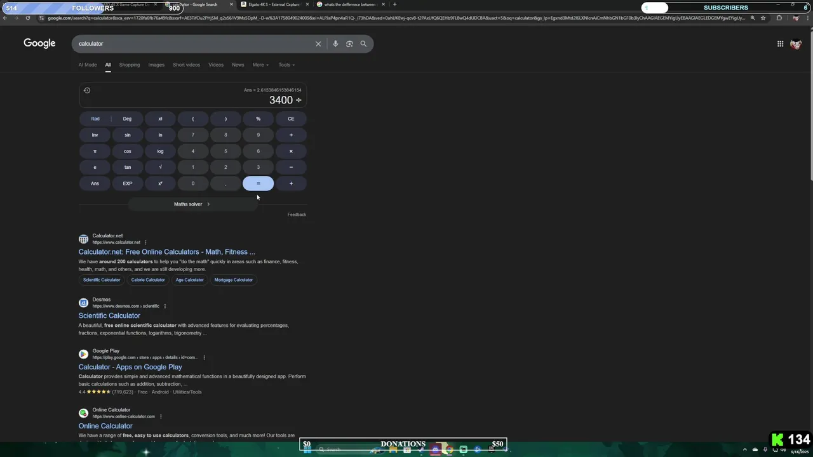813x457 pixels.
Task: Click the sin function key
Action: pyautogui.click(x=127, y=135)
